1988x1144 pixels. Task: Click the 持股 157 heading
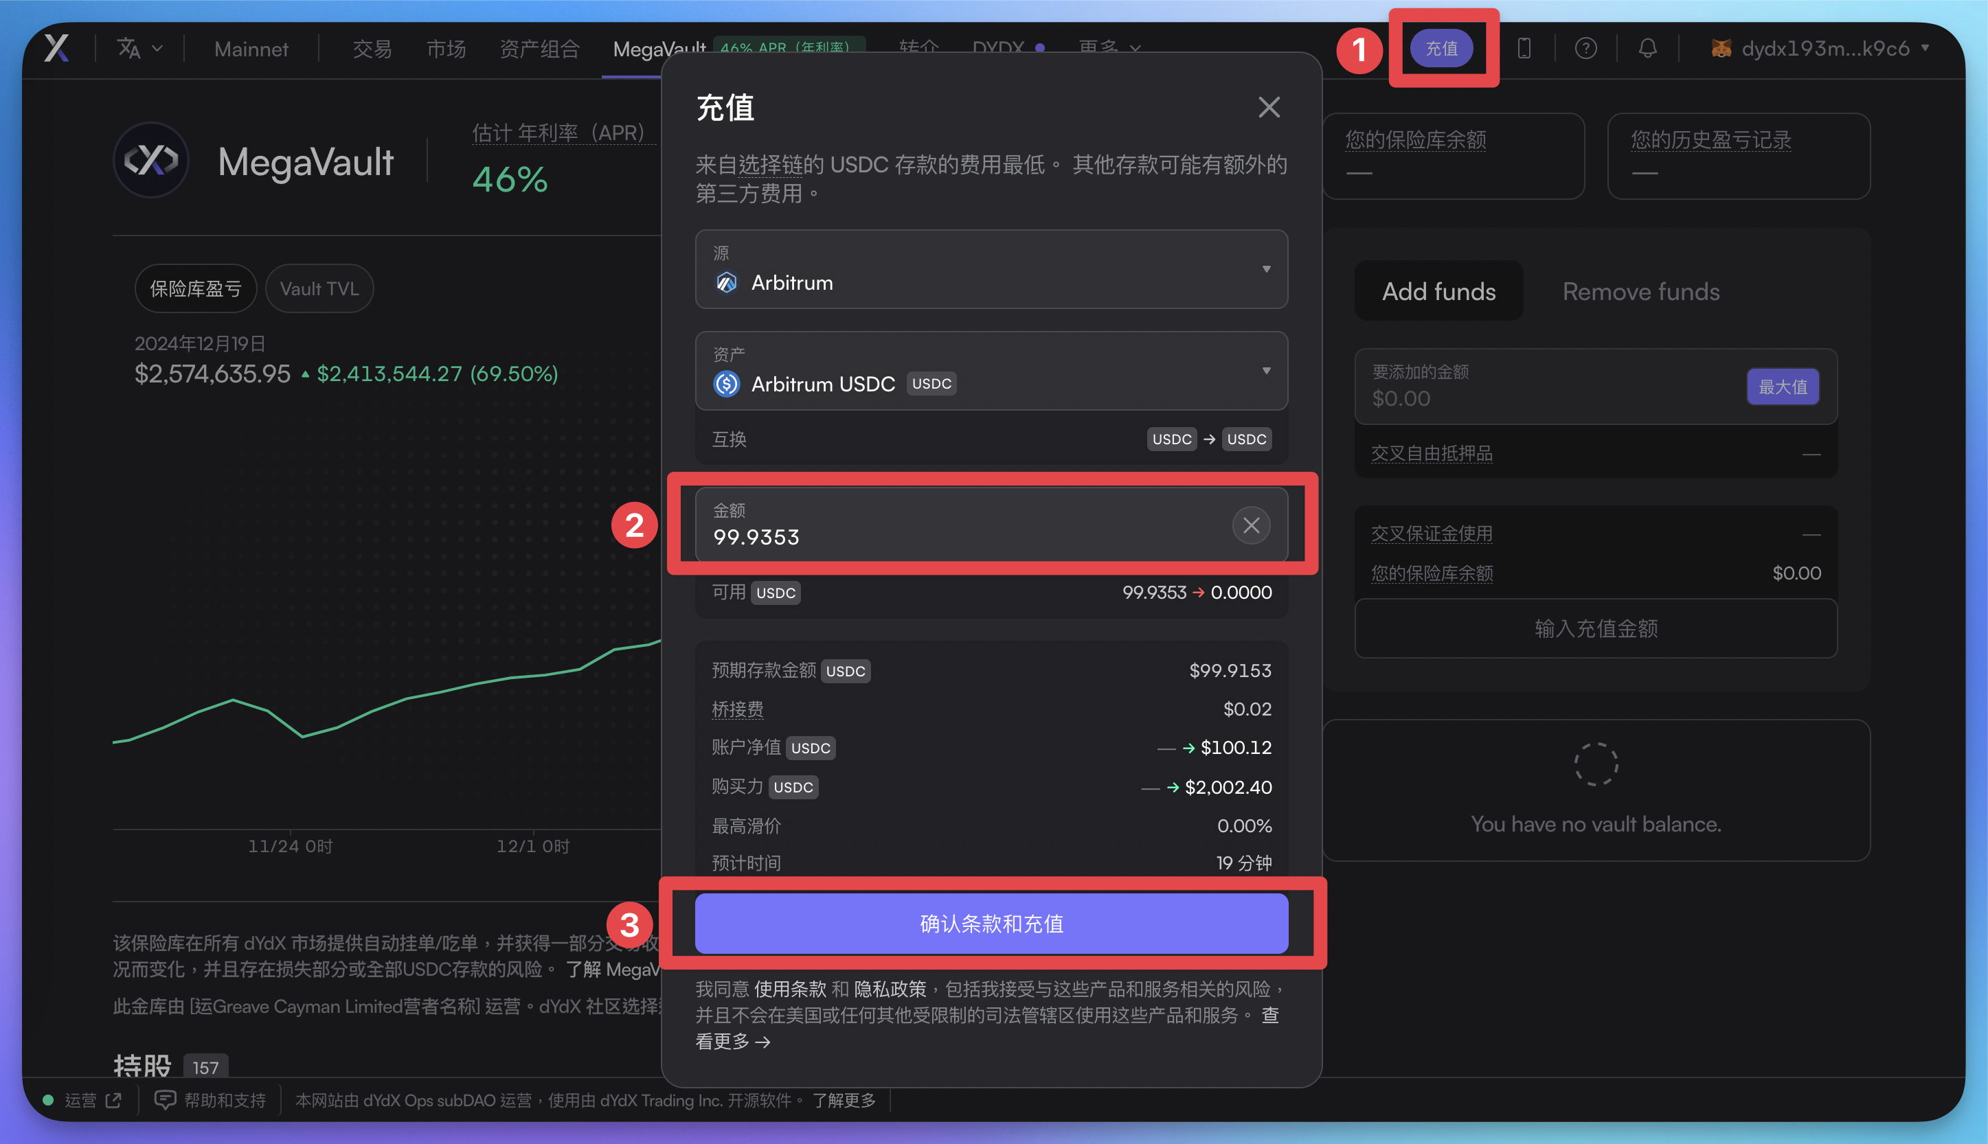pyautogui.click(x=170, y=1066)
